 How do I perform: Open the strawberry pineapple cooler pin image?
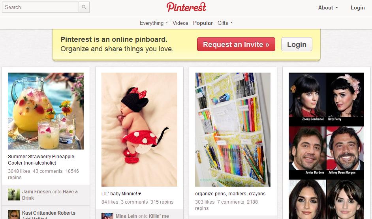[x=46, y=111]
